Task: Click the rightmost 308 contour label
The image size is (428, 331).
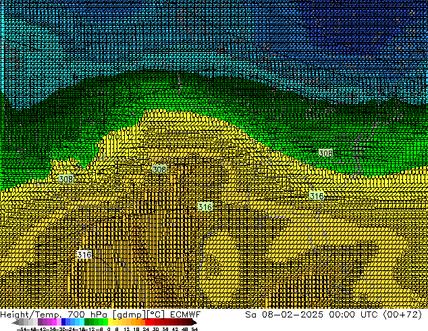Action: (325, 153)
